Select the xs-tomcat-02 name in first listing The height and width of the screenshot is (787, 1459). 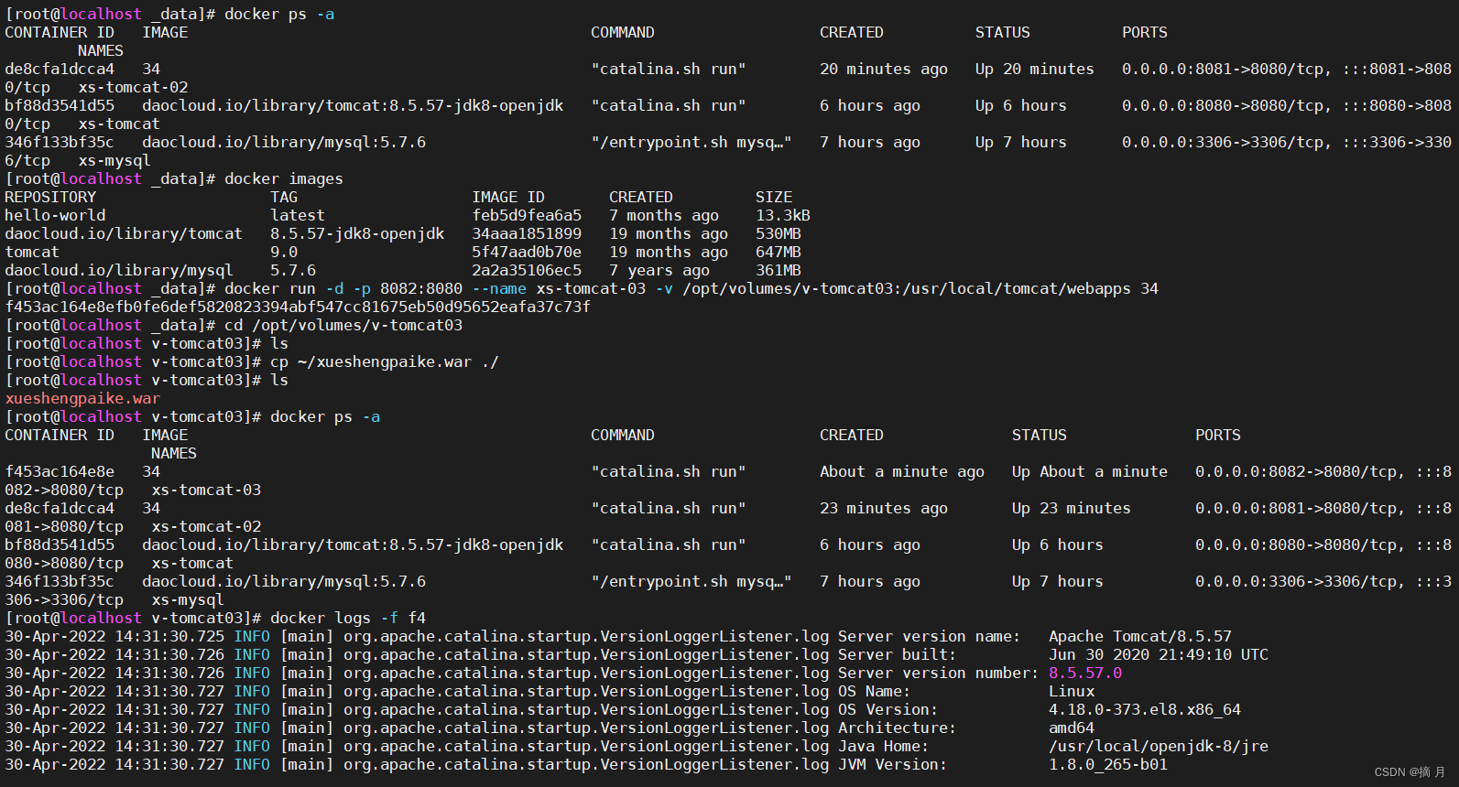tap(133, 87)
